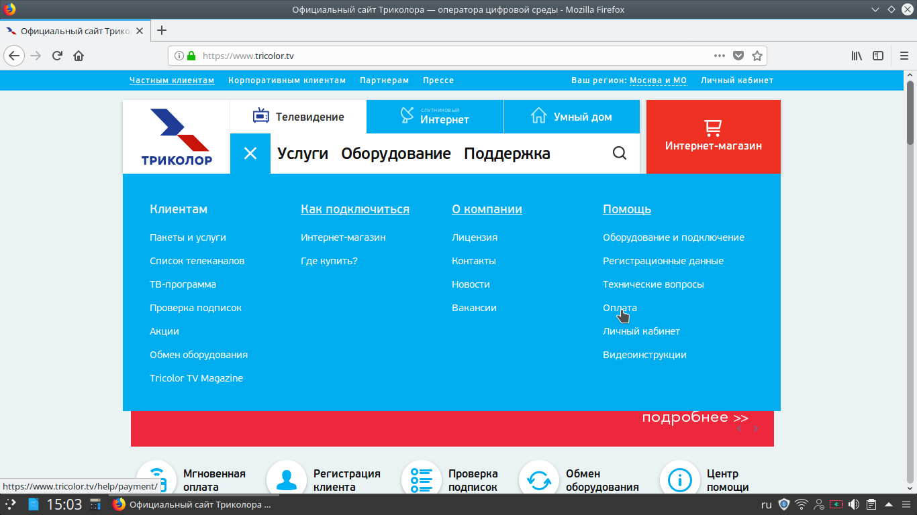Switch to Умный дом tab
This screenshot has width=917, height=515.
(x=571, y=117)
